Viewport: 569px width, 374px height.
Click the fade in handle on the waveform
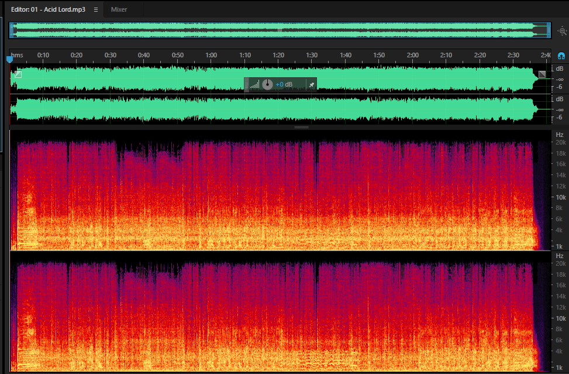click(18, 74)
